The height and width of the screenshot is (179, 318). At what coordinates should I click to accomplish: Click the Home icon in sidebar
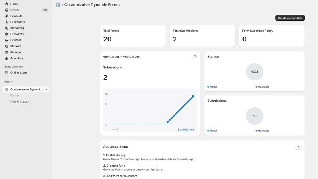click(x=6, y=4)
